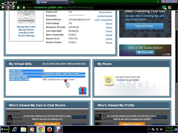Open Rooms I Manage link
This screenshot has height=133, width=178.
tap(26, 36)
